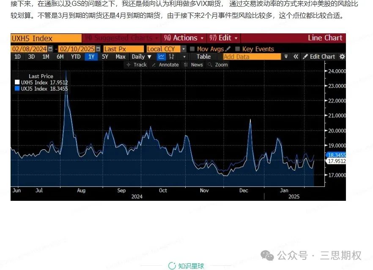This screenshot has height=270, width=373.
Task: Select Max time range tab
Action: tap(121, 57)
